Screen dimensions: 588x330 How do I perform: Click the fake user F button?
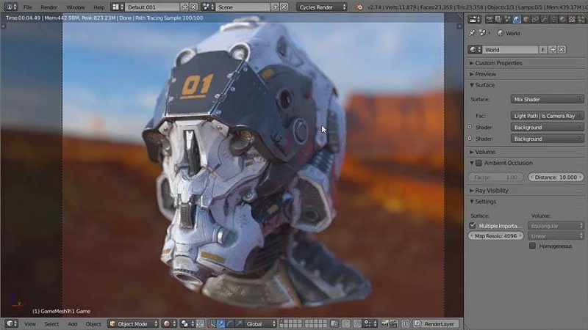[x=543, y=50]
